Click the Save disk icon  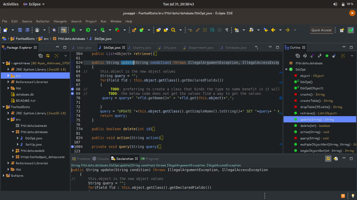coord(20,30)
